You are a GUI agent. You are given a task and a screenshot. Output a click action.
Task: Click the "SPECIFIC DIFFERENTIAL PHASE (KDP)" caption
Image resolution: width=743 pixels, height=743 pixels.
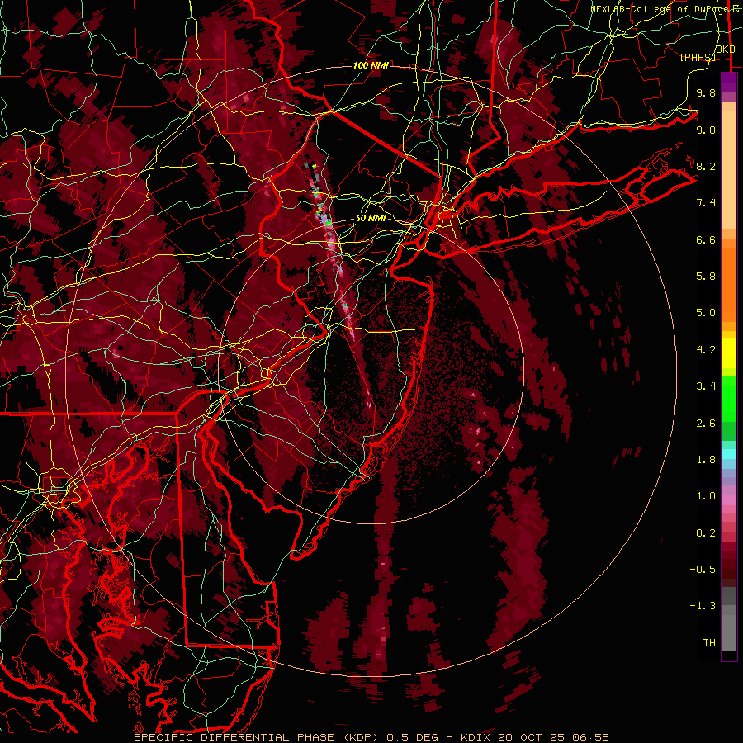pos(256,737)
